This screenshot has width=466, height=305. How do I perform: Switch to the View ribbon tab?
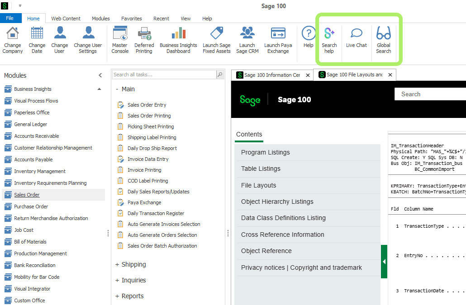pos(185,19)
